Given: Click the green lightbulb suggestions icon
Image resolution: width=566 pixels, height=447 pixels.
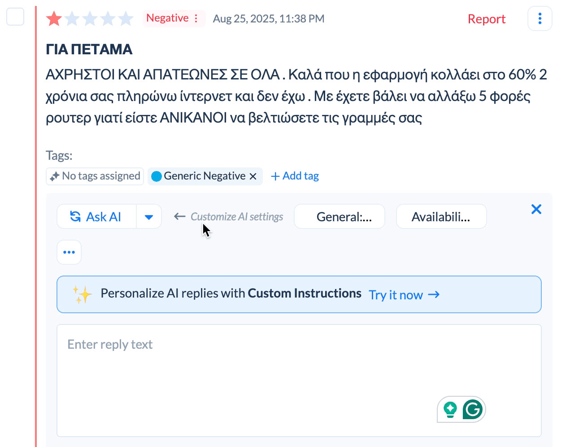Looking at the screenshot, I should coord(450,409).
